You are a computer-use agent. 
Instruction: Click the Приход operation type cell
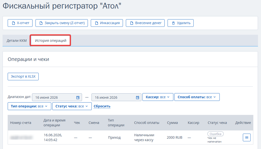114,137
